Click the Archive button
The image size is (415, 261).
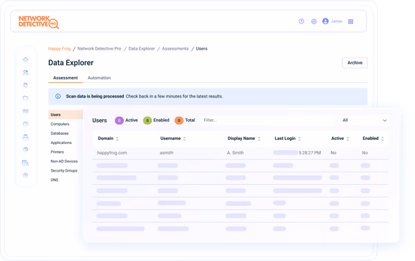(355, 63)
